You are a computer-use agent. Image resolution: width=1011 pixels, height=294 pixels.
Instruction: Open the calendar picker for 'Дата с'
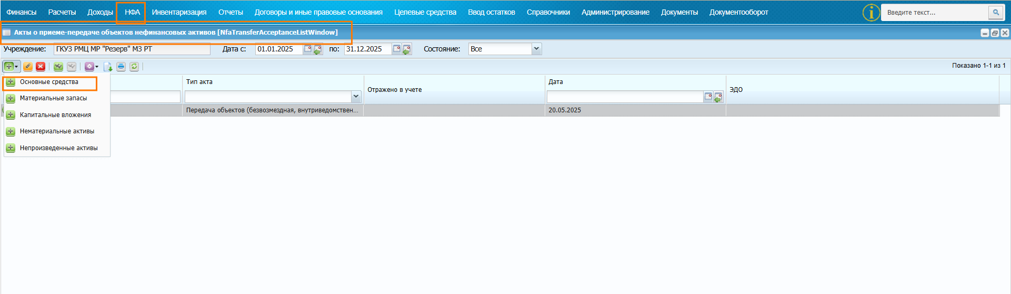click(308, 49)
